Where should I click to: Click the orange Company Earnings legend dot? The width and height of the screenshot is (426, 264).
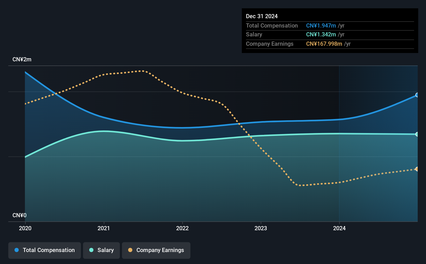130,250
